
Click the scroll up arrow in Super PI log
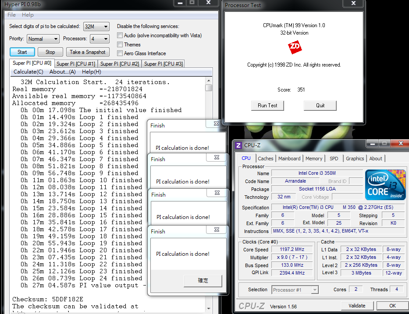(209, 81)
